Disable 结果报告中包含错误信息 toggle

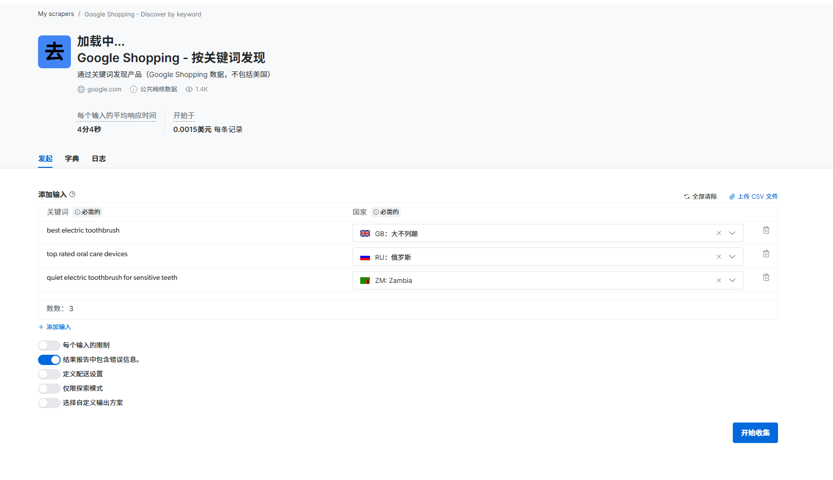[x=49, y=359]
